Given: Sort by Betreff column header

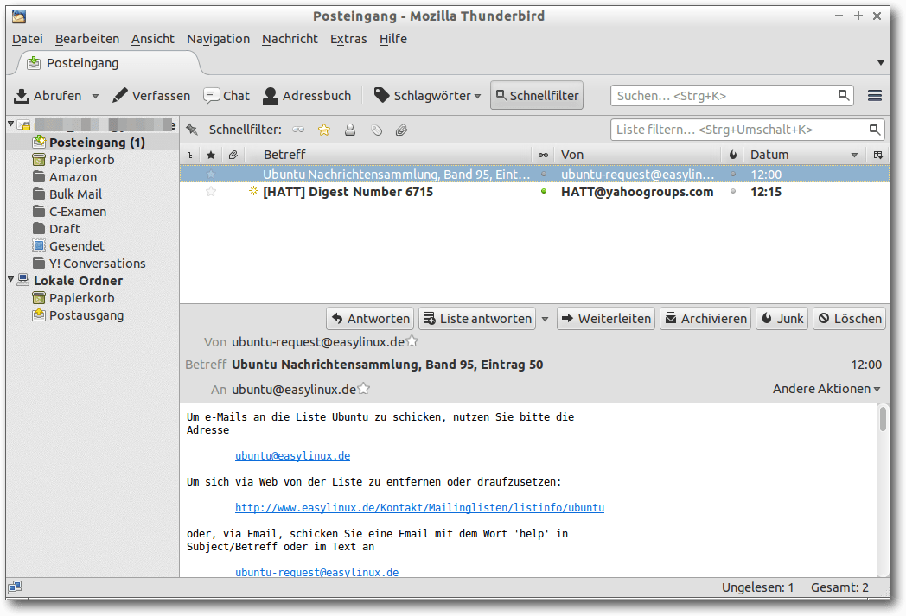Looking at the screenshot, I should [x=389, y=155].
